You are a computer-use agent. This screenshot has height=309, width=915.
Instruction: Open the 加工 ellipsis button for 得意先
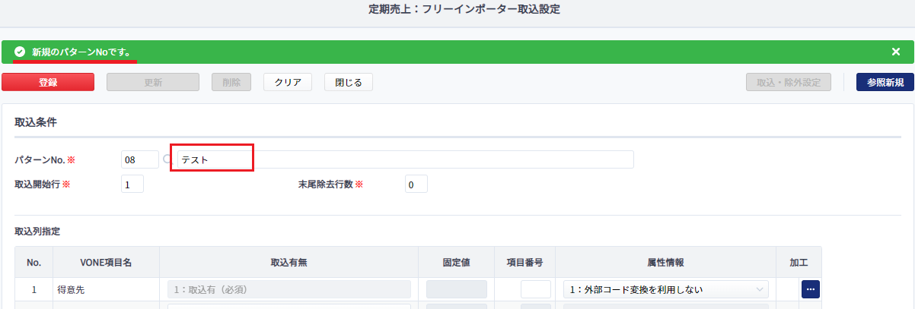click(x=810, y=289)
